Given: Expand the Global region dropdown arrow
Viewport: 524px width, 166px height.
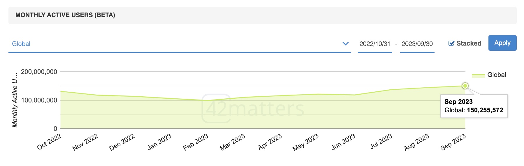Looking at the screenshot, I should 346,44.
